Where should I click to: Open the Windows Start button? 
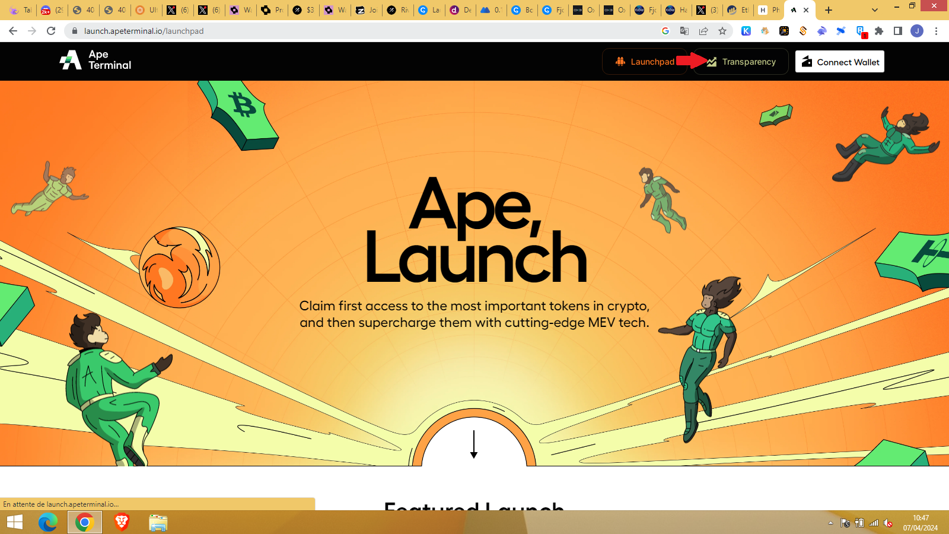(x=15, y=522)
